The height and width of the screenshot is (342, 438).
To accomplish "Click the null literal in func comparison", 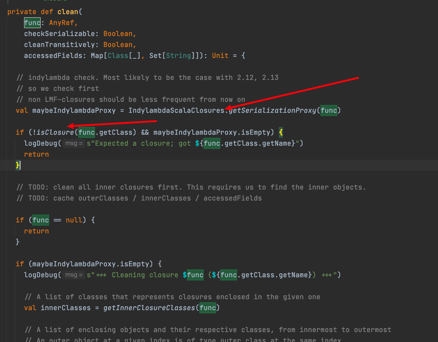I will (x=74, y=220).
